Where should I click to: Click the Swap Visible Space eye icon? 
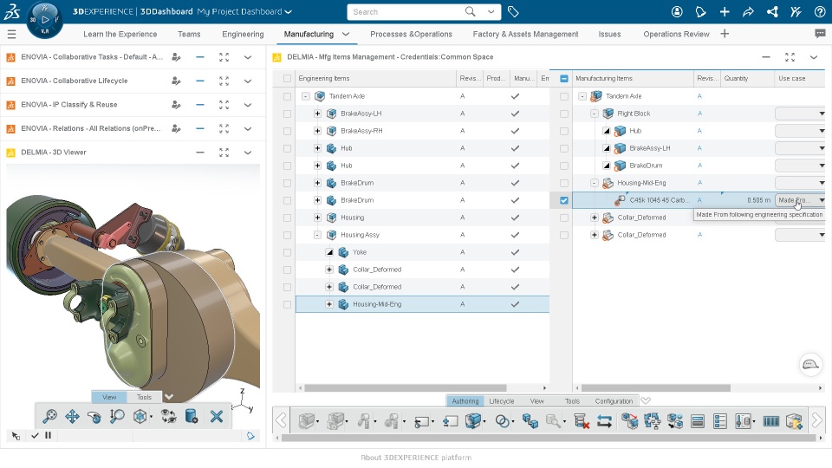pos(169,417)
